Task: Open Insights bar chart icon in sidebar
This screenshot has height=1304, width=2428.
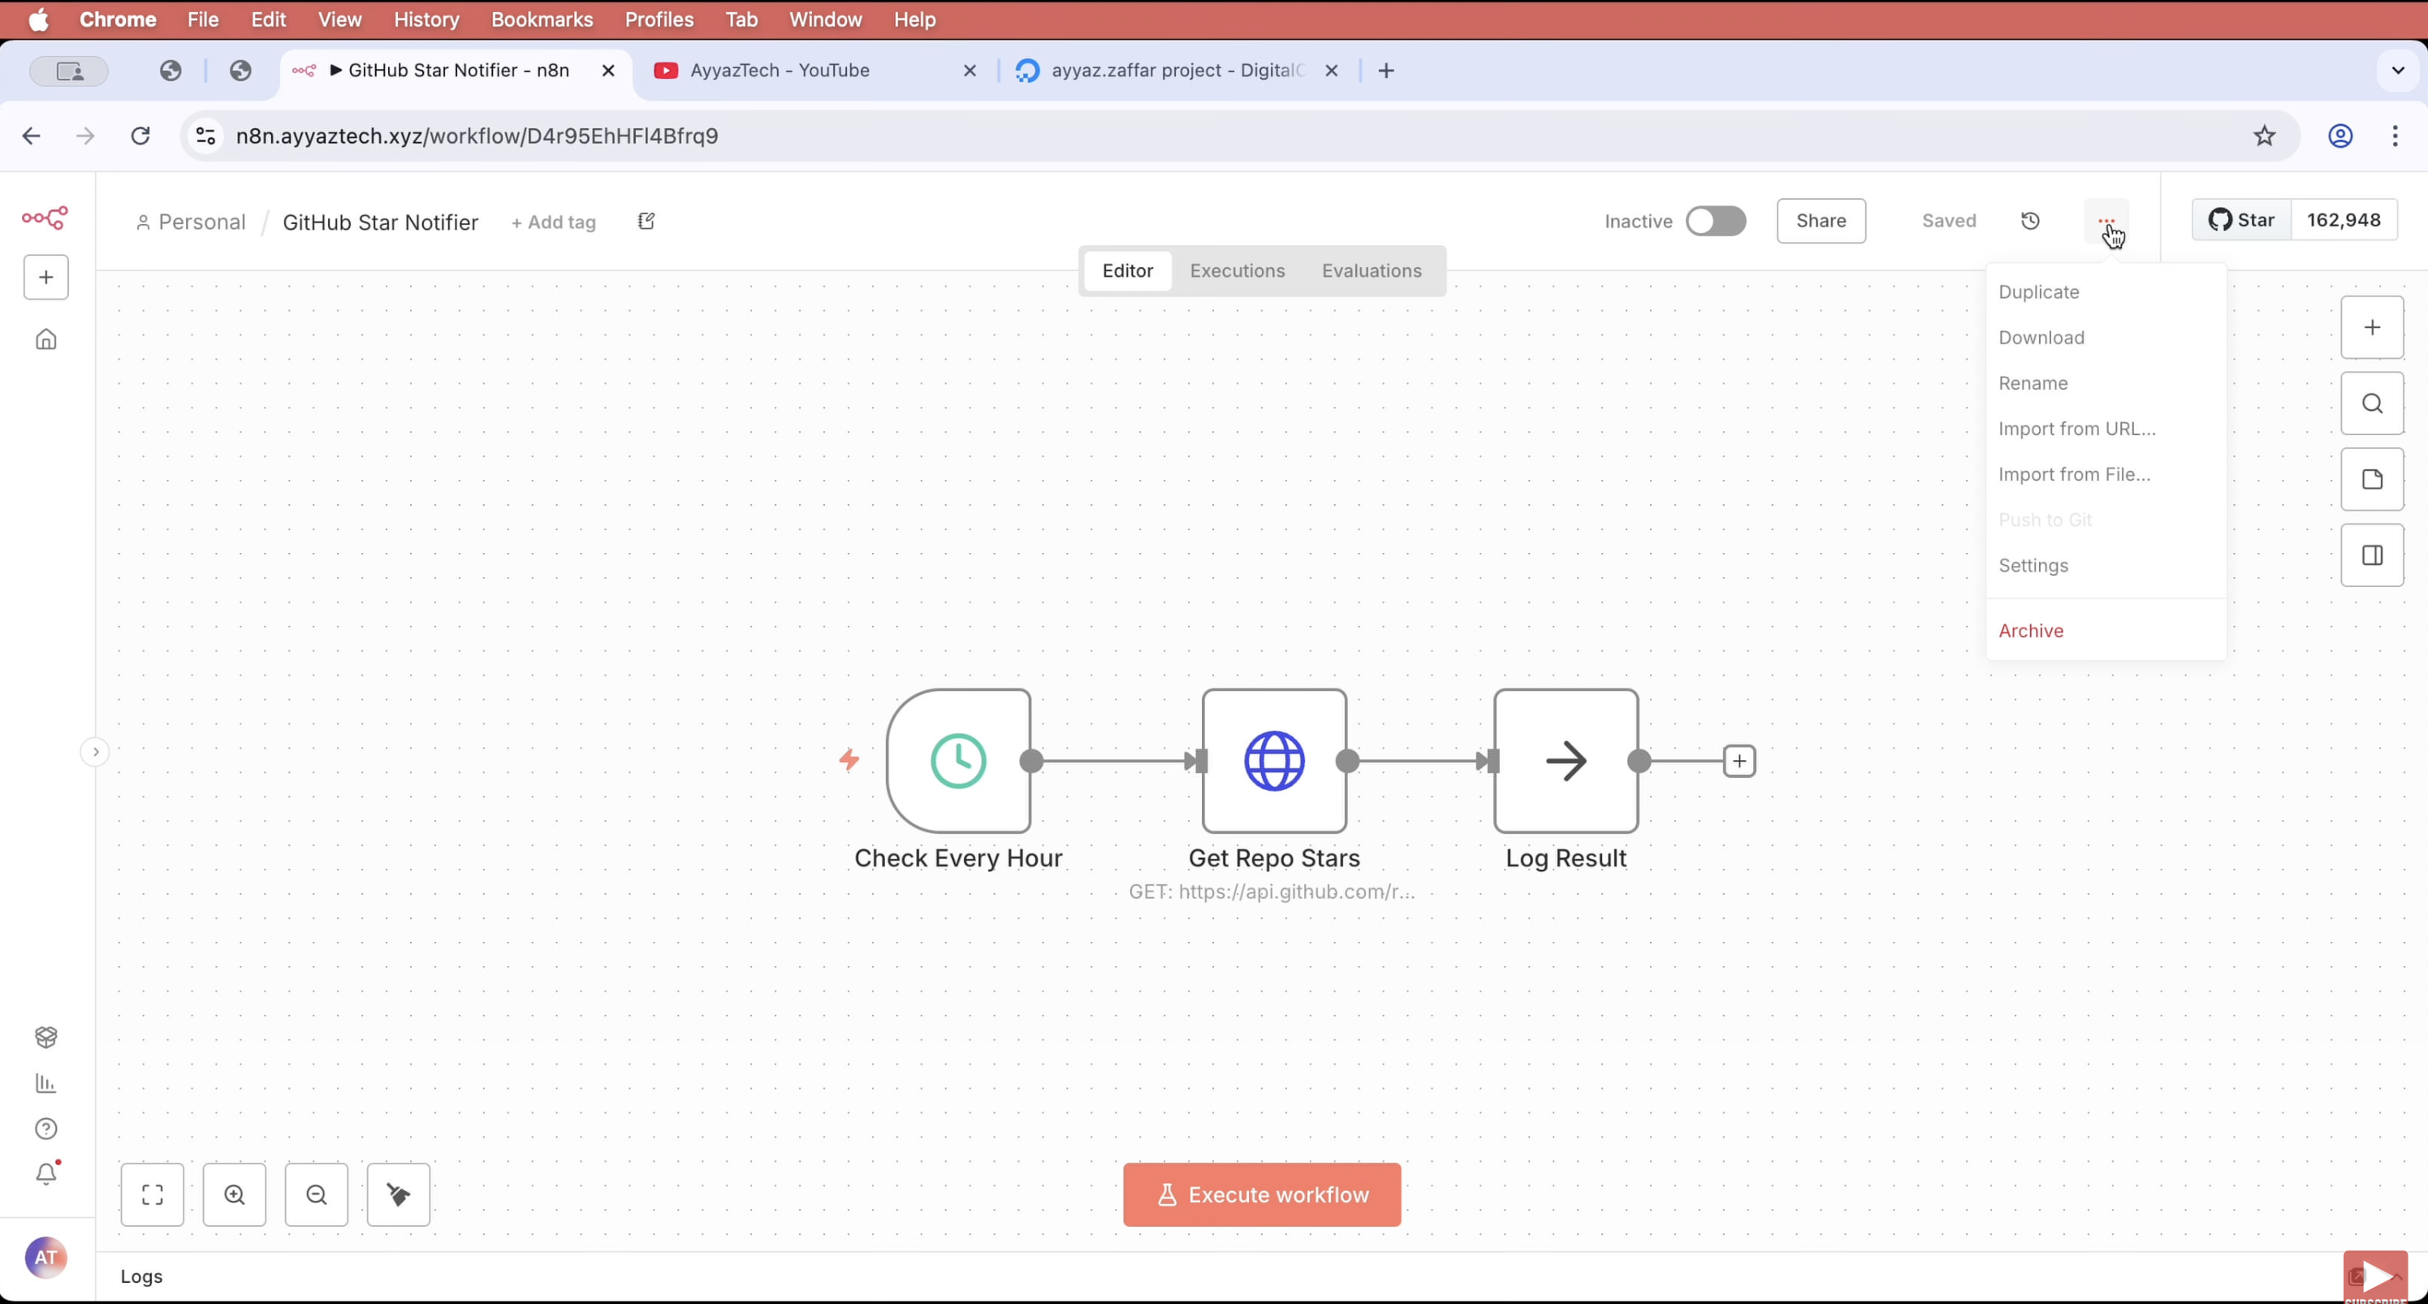Action: pyautogui.click(x=45, y=1083)
